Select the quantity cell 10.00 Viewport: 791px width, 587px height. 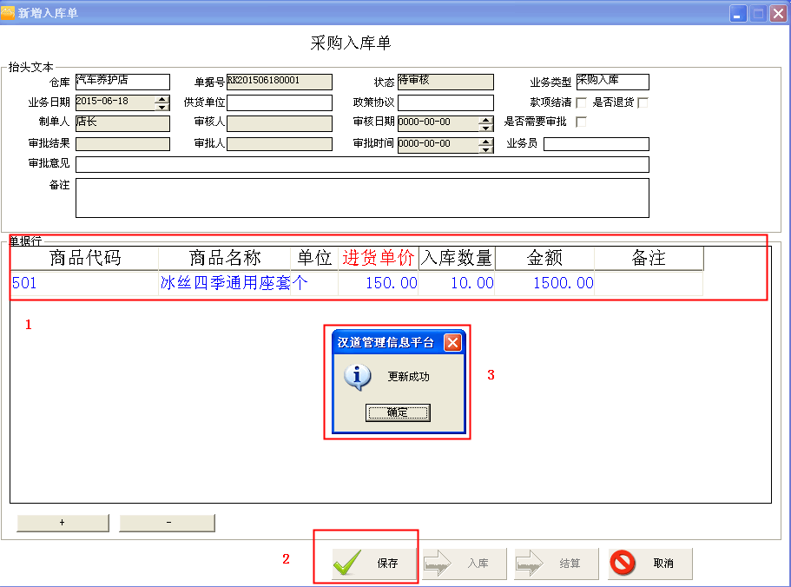click(457, 283)
